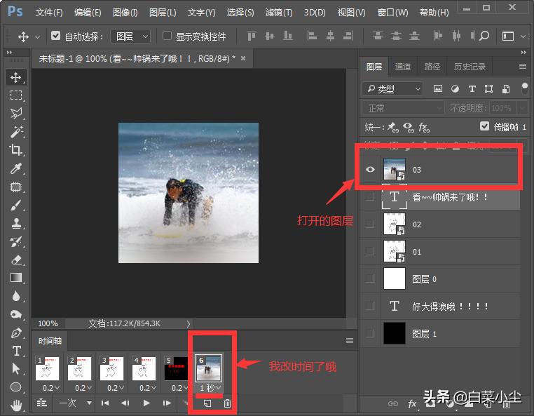This screenshot has width=534, height=416.
Task: Select the Brush tool
Action: (x=15, y=206)
